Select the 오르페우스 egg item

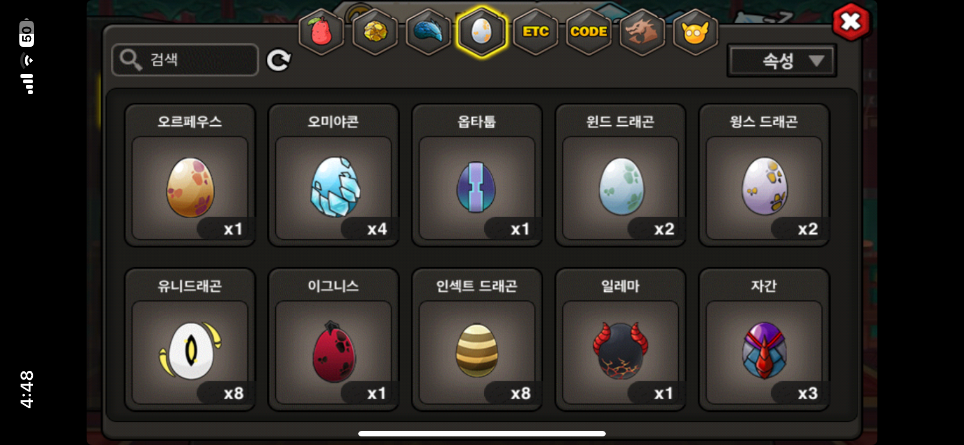tap(190, 175)
